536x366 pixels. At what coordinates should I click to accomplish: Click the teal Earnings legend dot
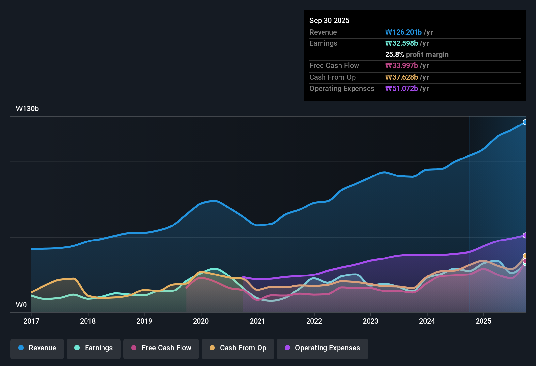click(x=77, y=348)
